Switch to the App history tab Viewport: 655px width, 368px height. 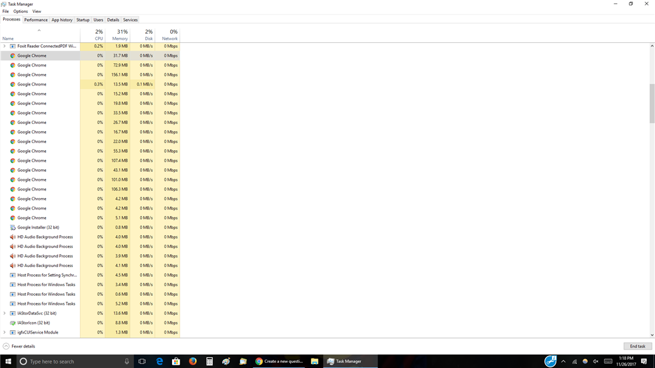[x=62, y=20]
